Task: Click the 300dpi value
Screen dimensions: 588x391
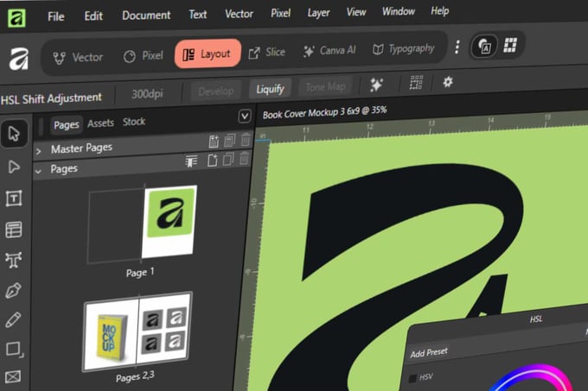Action: click(147, 93)
